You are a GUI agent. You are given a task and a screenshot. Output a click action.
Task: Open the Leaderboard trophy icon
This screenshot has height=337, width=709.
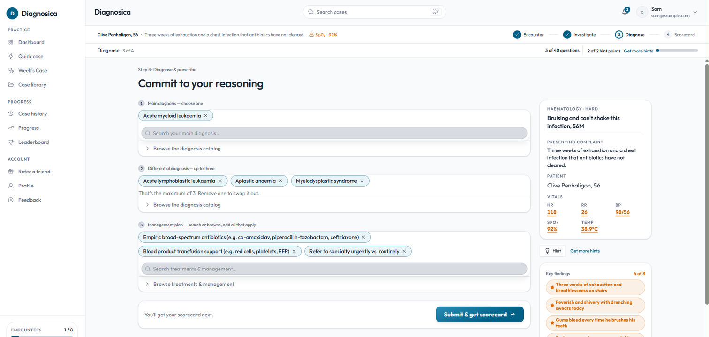[x=11, y=142]
